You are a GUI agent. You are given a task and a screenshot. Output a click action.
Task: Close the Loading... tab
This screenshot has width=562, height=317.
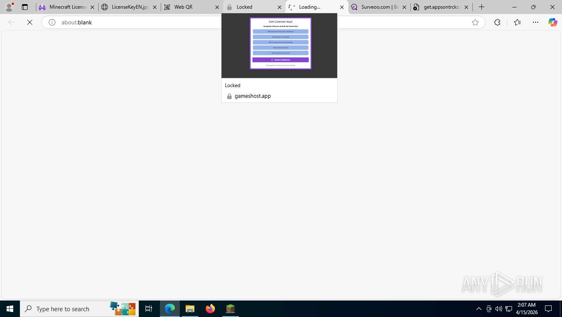[x=342, y=7]
